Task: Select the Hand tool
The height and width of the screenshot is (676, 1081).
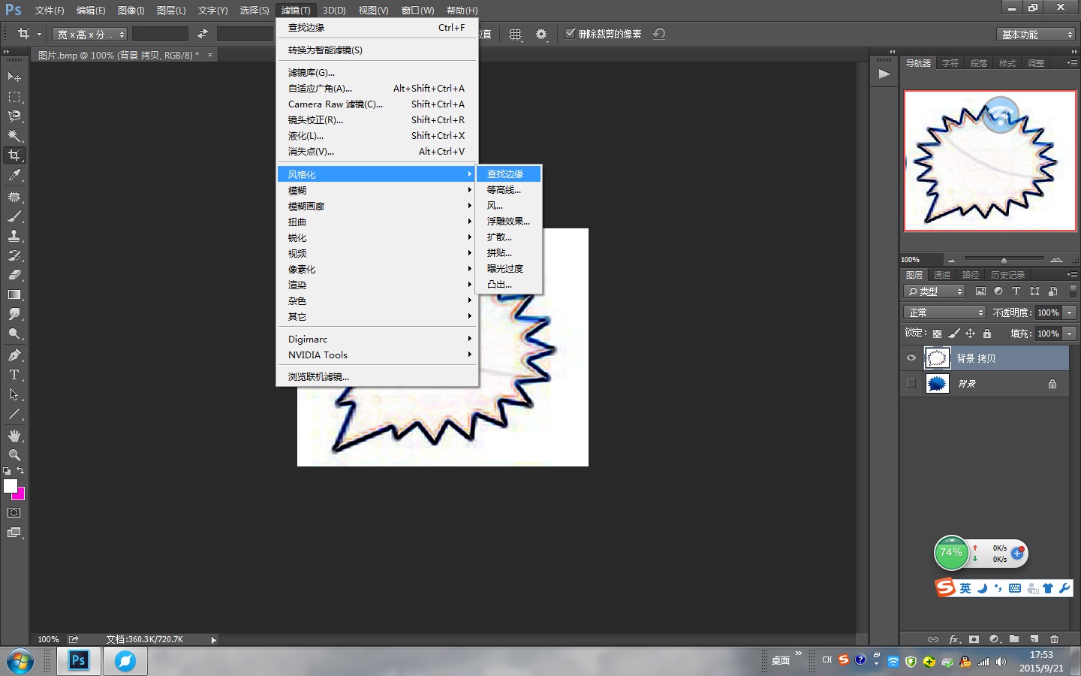Action: pos(14,436)
